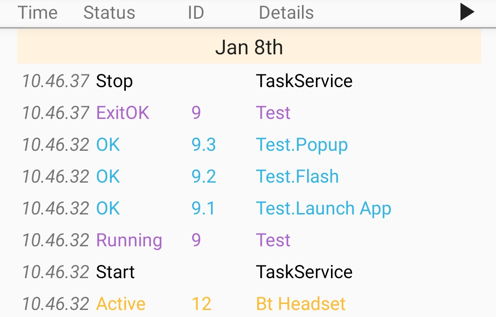Open the Stop TaskService log entry
This screenshot has width=496, height=317.
pyautogui.click(x=304, y=81)
